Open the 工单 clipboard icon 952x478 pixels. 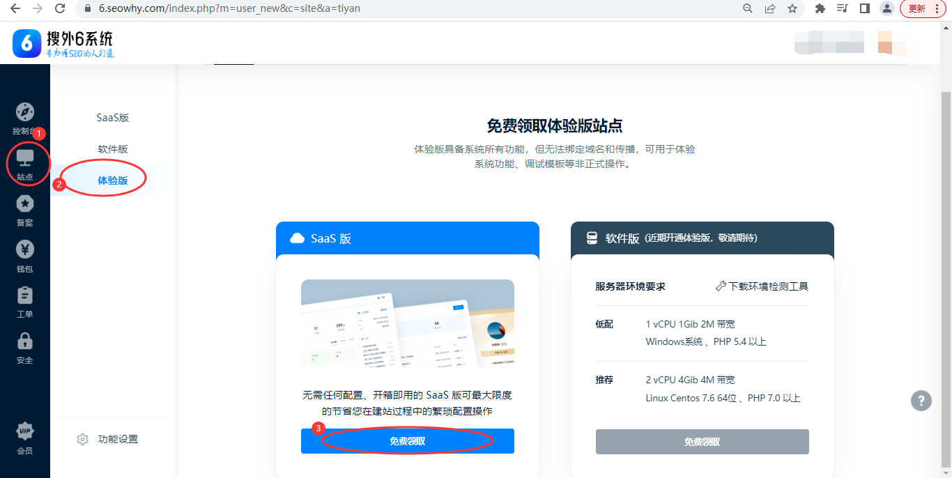pyautogui.click(x=25, y=295)
